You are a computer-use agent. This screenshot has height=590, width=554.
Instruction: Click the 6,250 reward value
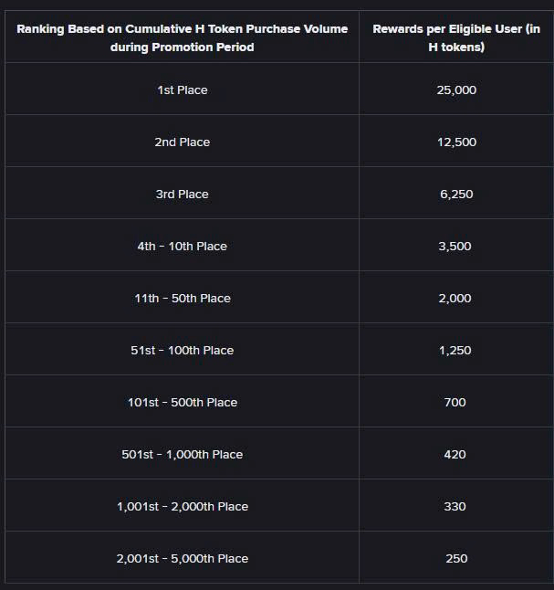coord(455,195)
